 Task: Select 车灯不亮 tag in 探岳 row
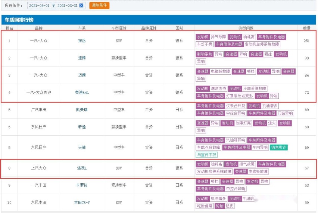[205, 44]
